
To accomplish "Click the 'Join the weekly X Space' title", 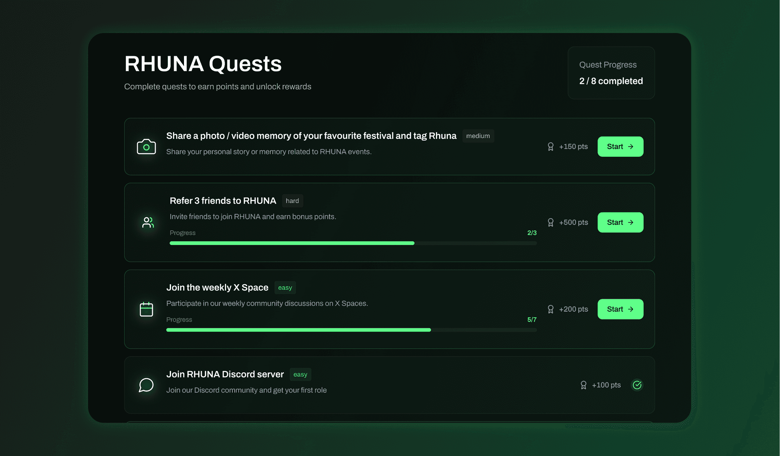I will tap(217, 288).
